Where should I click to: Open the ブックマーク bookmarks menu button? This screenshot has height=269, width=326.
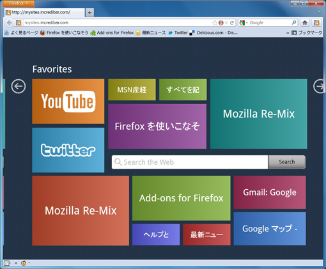[x=307, y=33]
